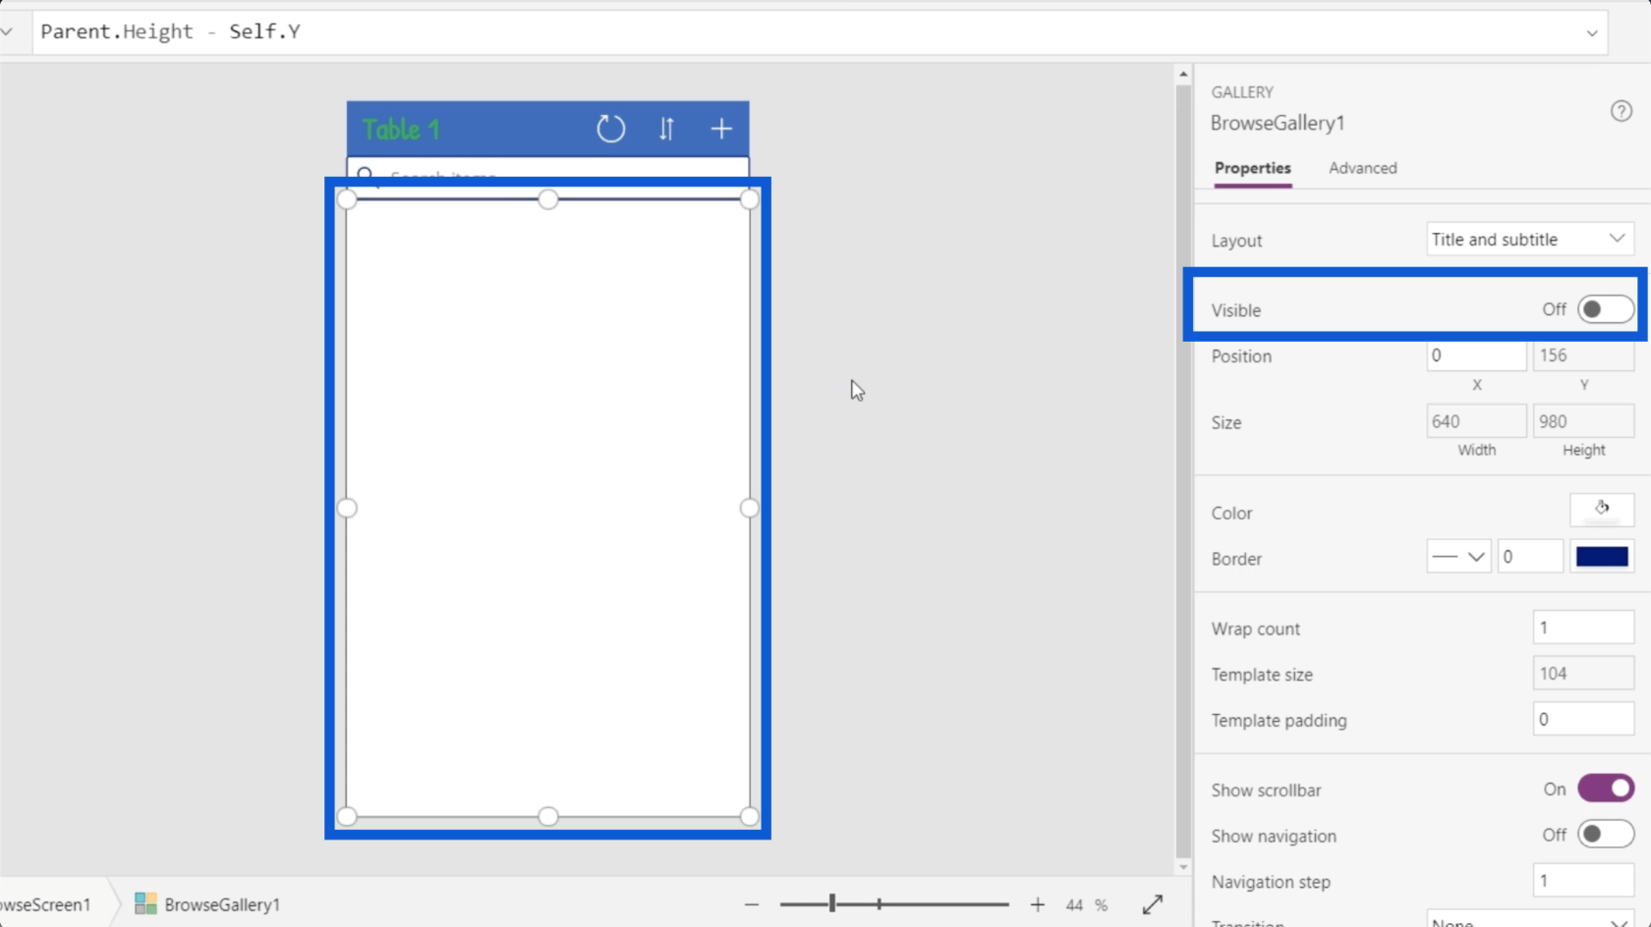Open the Layout dropdown
This screenshot has height=927, width=1651.
[x=1530, y=240]
